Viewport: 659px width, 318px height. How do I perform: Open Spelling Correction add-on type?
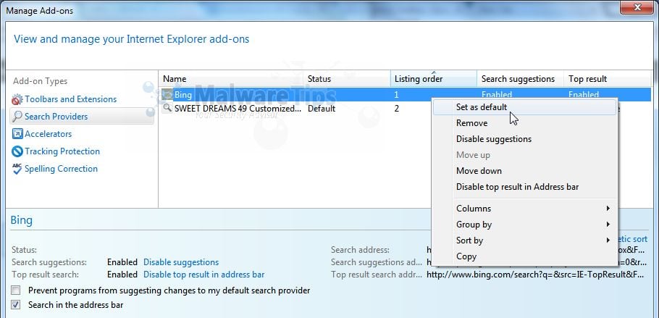61,169
